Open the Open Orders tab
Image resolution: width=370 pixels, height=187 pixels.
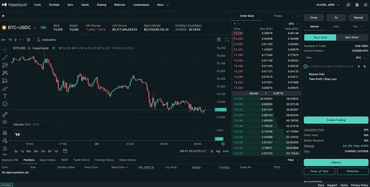coord(47,160)
